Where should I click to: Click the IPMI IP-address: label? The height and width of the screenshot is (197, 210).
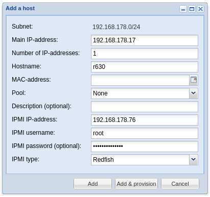[x=34, y=119]
